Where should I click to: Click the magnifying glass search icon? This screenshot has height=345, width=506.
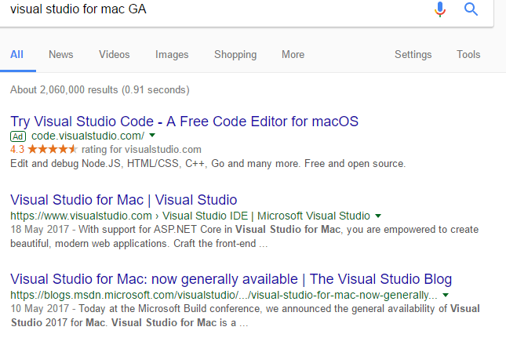pos(471,9)
